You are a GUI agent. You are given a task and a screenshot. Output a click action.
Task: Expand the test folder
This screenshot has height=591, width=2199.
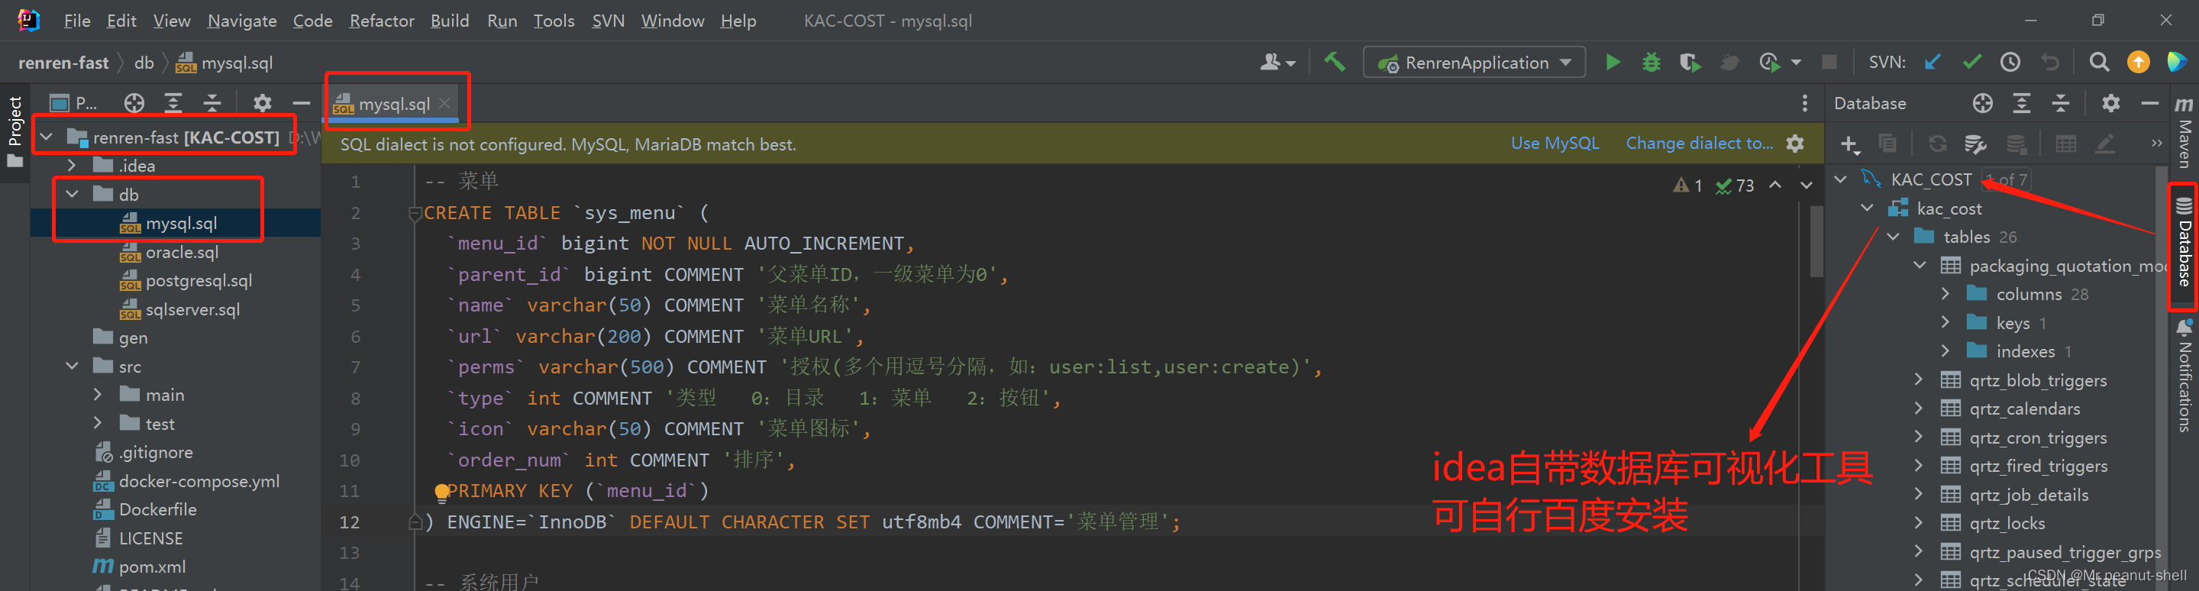click(x=98, y=424)
